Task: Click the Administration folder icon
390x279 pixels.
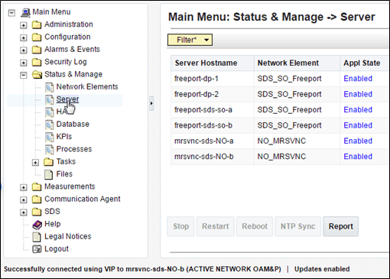Action: point(37,24)
